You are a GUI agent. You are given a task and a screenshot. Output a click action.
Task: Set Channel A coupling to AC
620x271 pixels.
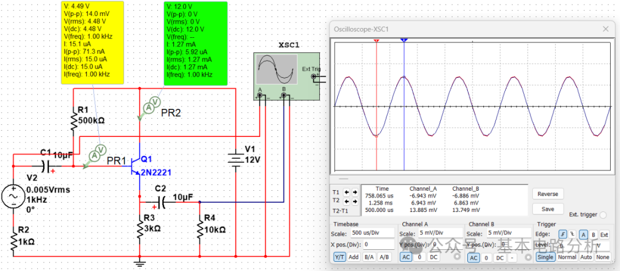pos(405,257)
